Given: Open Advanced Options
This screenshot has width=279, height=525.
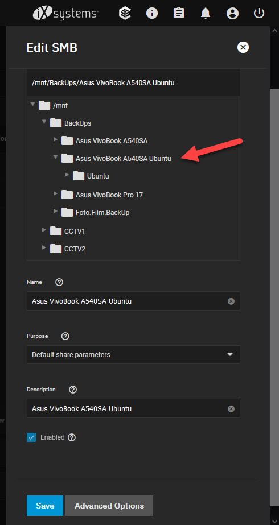Looking at the screenshot, I should pyautogui.click(x=109, y=506).
